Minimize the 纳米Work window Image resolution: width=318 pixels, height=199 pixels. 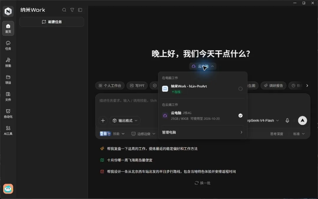[x=295, y=3]
